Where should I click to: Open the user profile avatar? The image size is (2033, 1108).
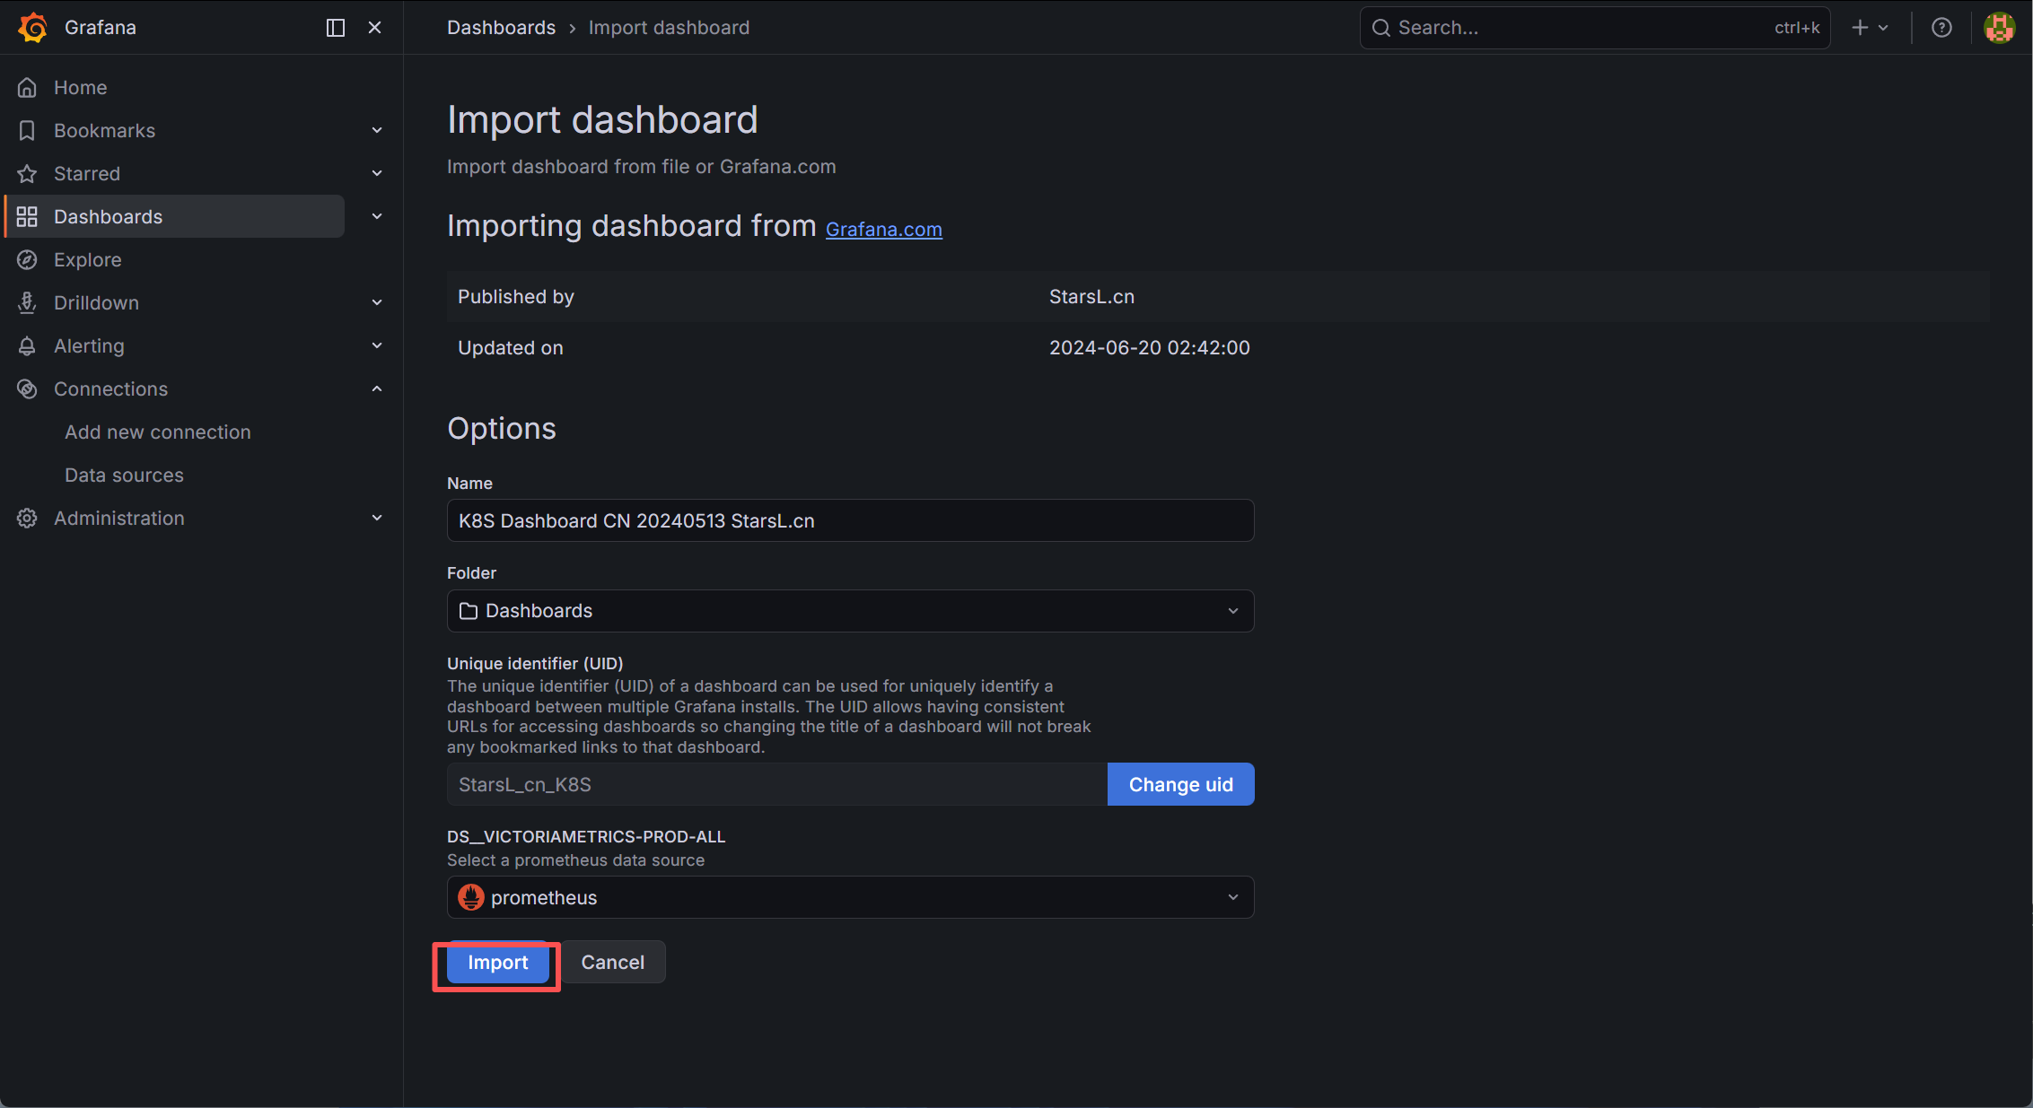click(2000, 28)
